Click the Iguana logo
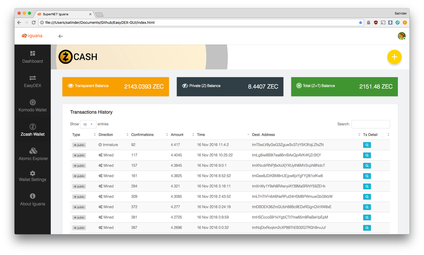Screen dimensions: 424x255 click(32, 36)
